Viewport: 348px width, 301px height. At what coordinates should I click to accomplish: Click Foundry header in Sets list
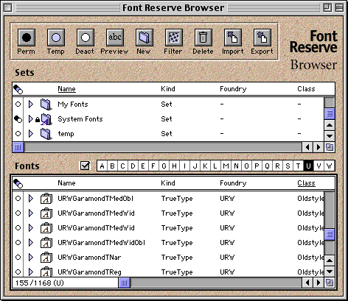click(x=233, y=89)
